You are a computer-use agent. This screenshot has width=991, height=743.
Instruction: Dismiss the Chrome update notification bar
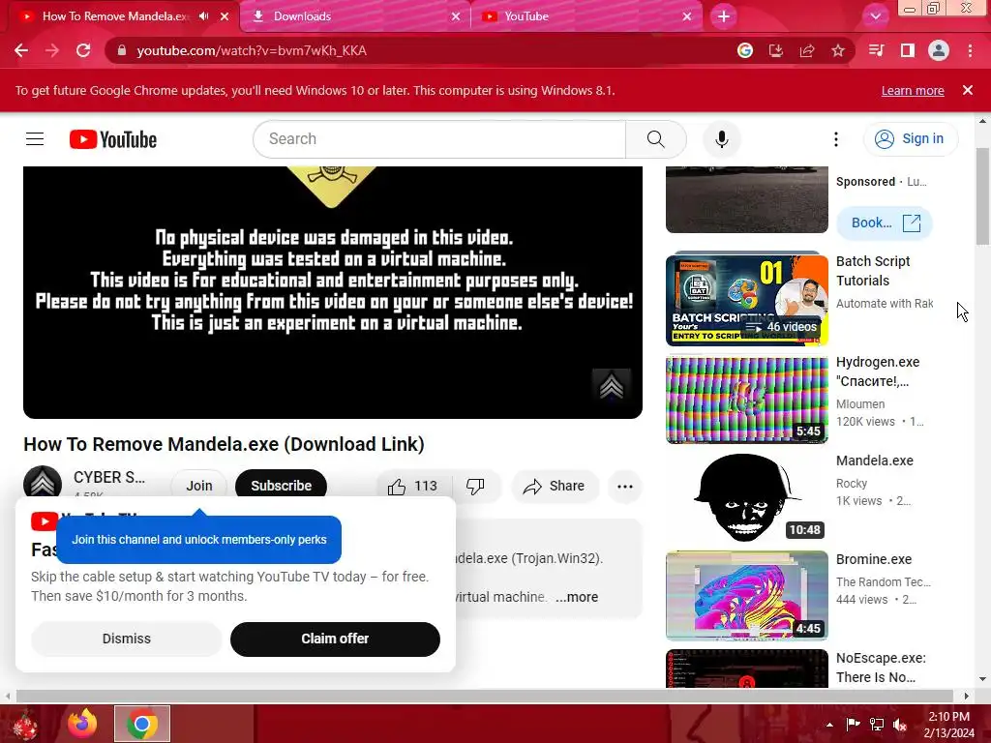pyautogui.click(x=967, y=90)
